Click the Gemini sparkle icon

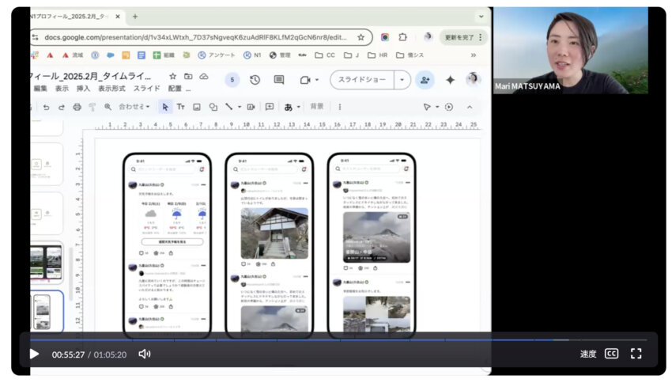point(450,80)
